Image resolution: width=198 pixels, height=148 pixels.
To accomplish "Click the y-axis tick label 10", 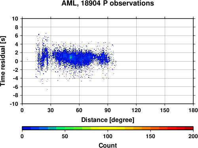I will (15, 19).
